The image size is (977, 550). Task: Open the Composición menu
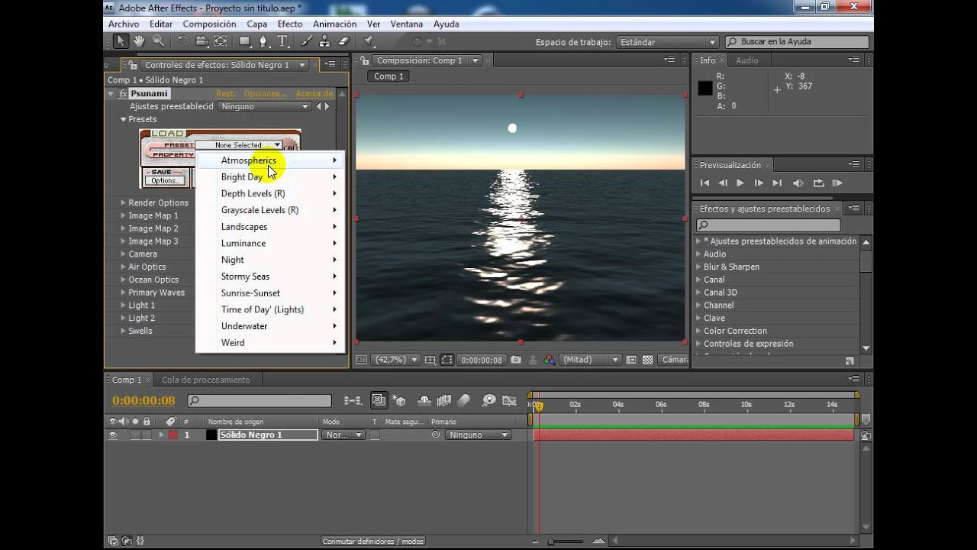pyautogui.click(x=209, y=24)
